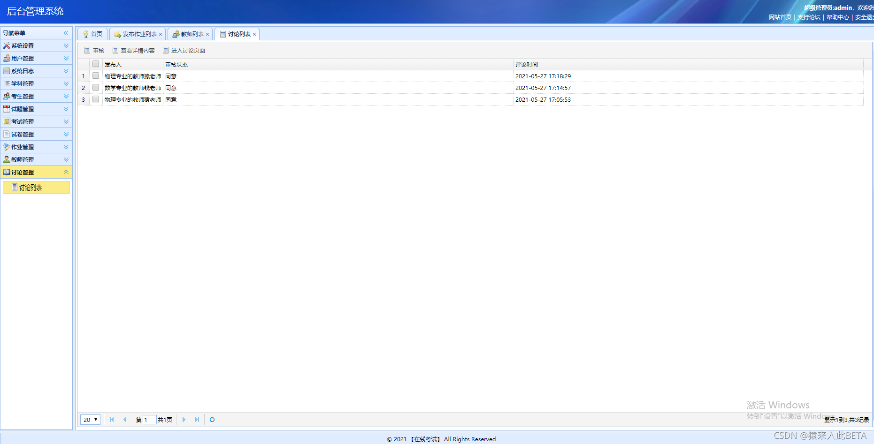Viewport: 874px width, 444px height.
Task: Click the 系统日志 log icon
Action: [x=7, y=71]
